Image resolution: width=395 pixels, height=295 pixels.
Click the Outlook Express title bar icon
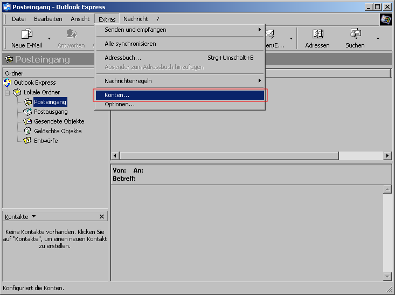(7, 7)
